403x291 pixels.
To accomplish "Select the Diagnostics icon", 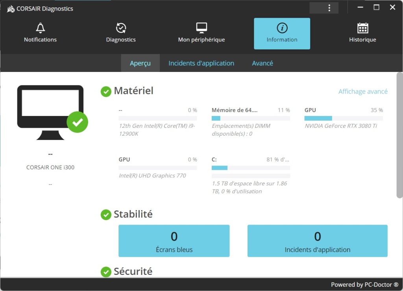I will click(x=120, y=28).
